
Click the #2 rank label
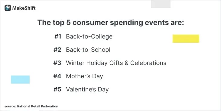(x=57, y=50)
